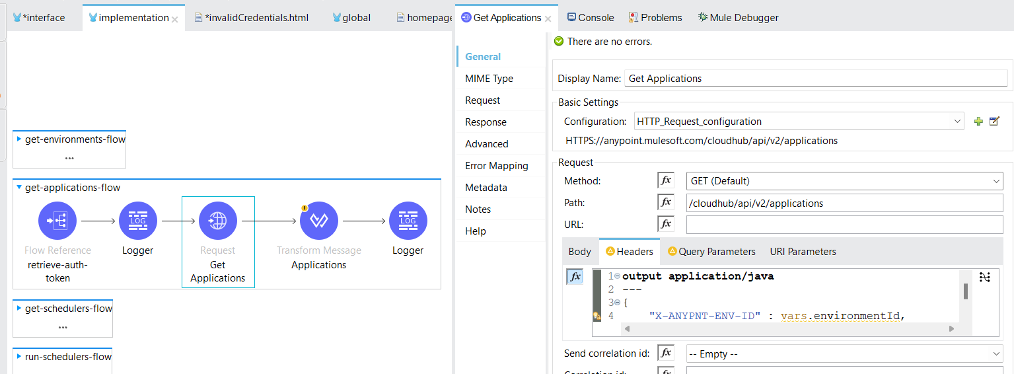Screen dimensions: 1014x374
Task: Switch to the *interface tab
Action: pyautogui.click(x=39, y=18)
